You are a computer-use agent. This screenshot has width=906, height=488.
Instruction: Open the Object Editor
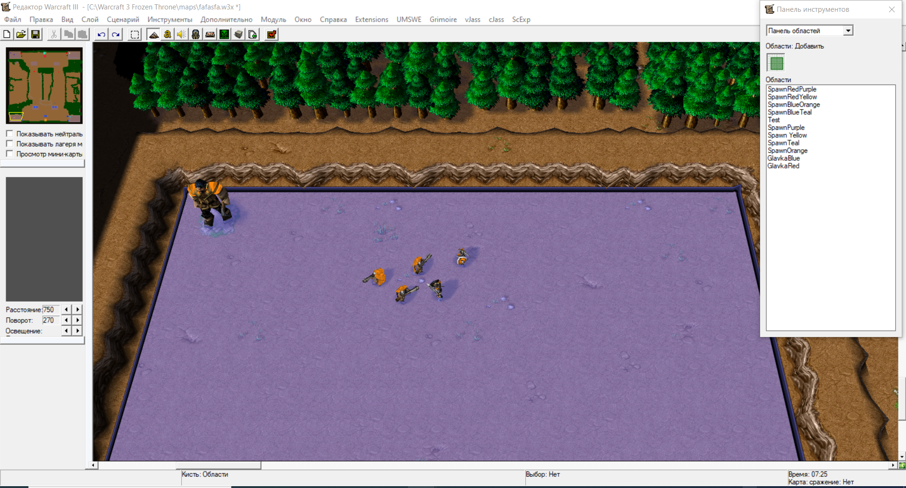pos(196,34)
